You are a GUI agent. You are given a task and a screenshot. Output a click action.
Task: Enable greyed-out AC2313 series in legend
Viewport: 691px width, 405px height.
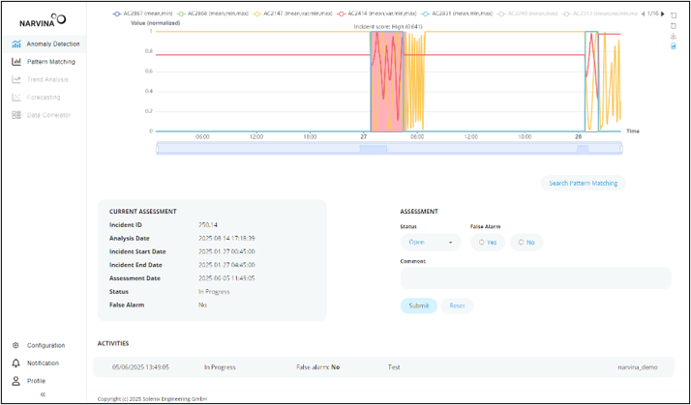coord(599,14)
